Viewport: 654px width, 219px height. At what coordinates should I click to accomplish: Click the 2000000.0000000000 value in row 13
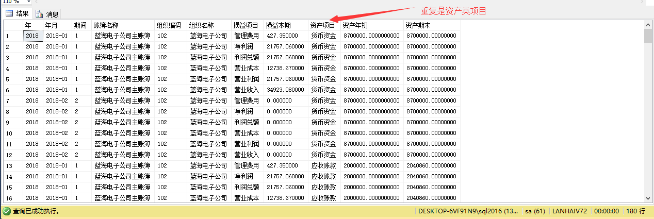pos(372,165)
